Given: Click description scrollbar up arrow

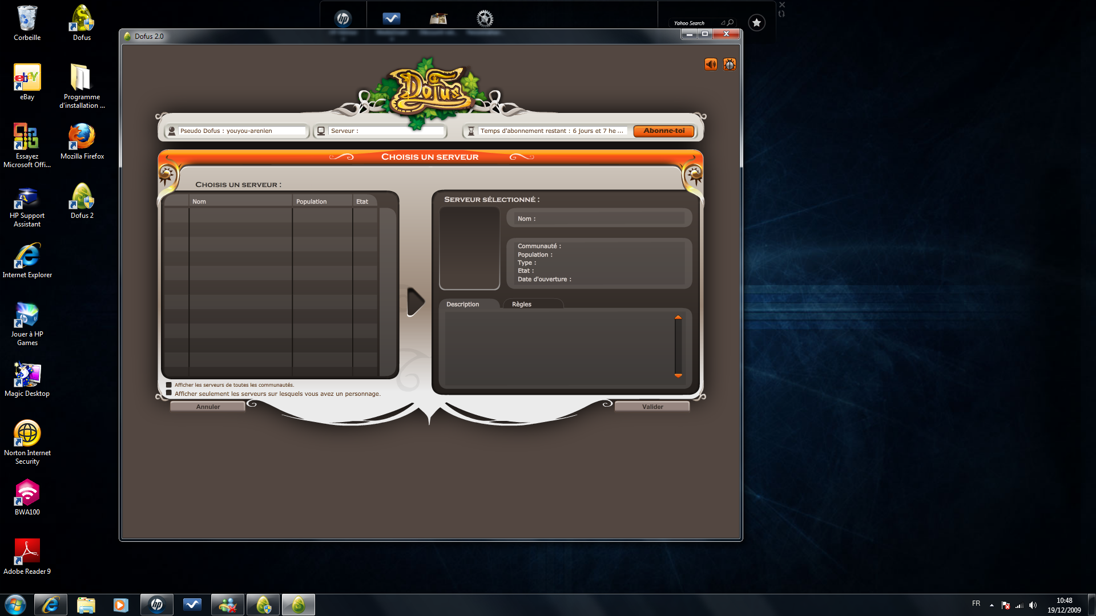Looking at the screenshot, I should [x=678, y=317].
